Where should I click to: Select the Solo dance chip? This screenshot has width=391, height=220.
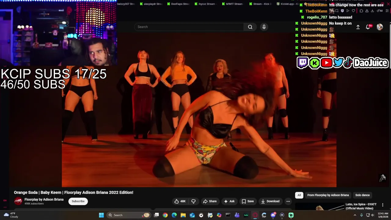click(362, 195)
